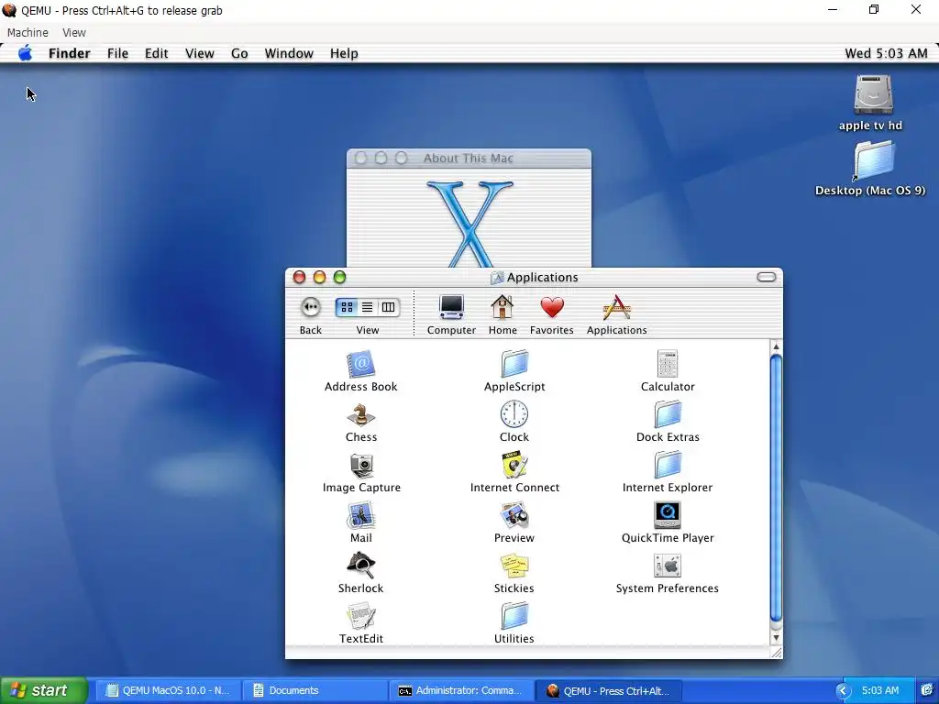Open the Mac File menu
The image size is (939, 704).
point(117,53)
